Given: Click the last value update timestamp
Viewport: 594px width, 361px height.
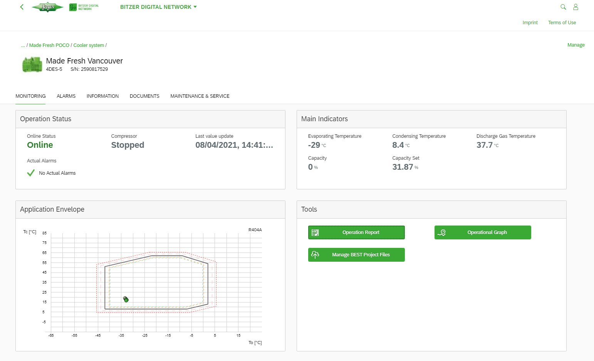Looking at the screenshot, I should coord(234,145).
